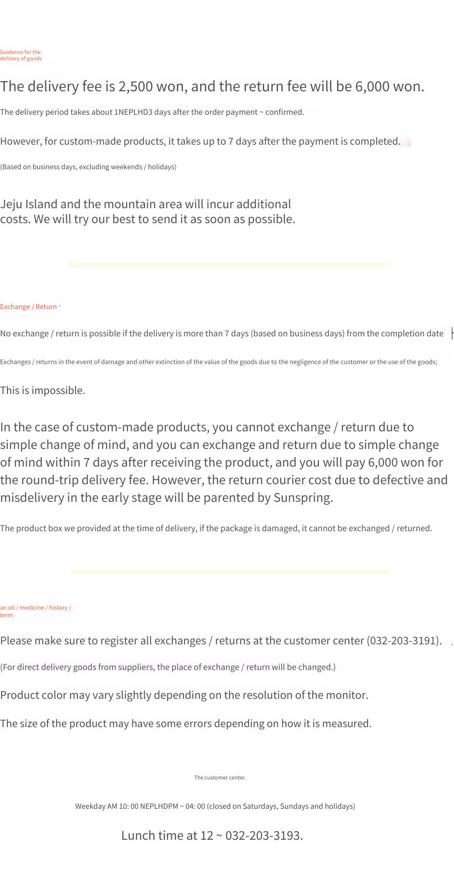Click the first yellow divider line
Viewport: 454px width, 875px height.
pos(229,265)
